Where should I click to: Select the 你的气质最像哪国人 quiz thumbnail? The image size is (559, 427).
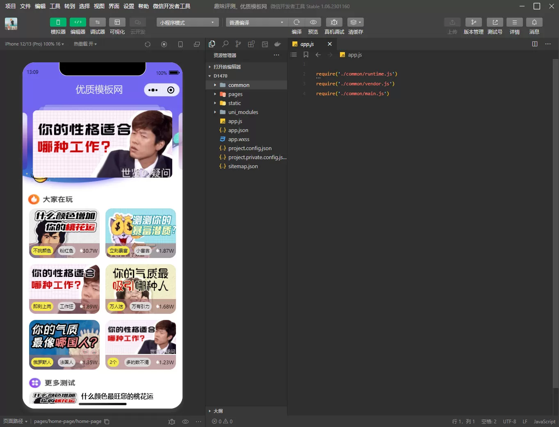[64, 345]
